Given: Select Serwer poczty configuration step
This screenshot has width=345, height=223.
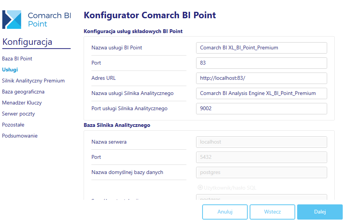Looking at the screenshot, I should tap(19, 114).
